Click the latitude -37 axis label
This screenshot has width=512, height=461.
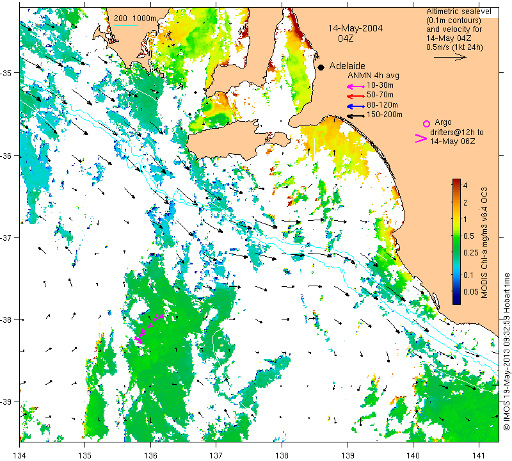(6, 237)
